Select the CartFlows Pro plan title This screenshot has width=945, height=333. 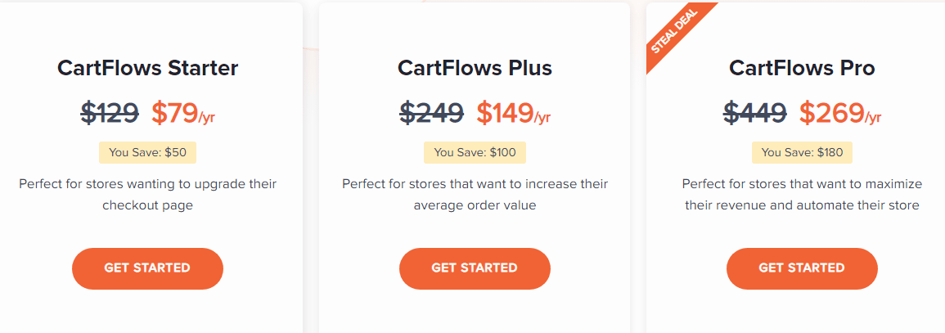coord(802,68)
